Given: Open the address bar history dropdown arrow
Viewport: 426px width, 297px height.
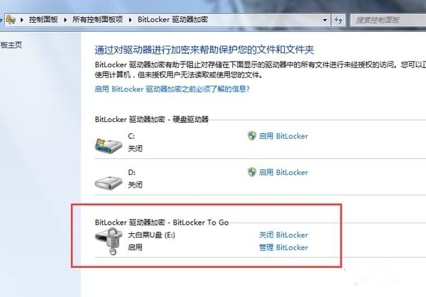Looking at the screenshot, I should click(x=324, y=20).
